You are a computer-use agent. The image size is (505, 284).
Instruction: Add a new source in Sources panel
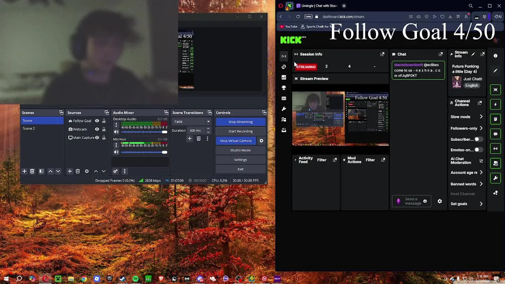click(70, 171)
